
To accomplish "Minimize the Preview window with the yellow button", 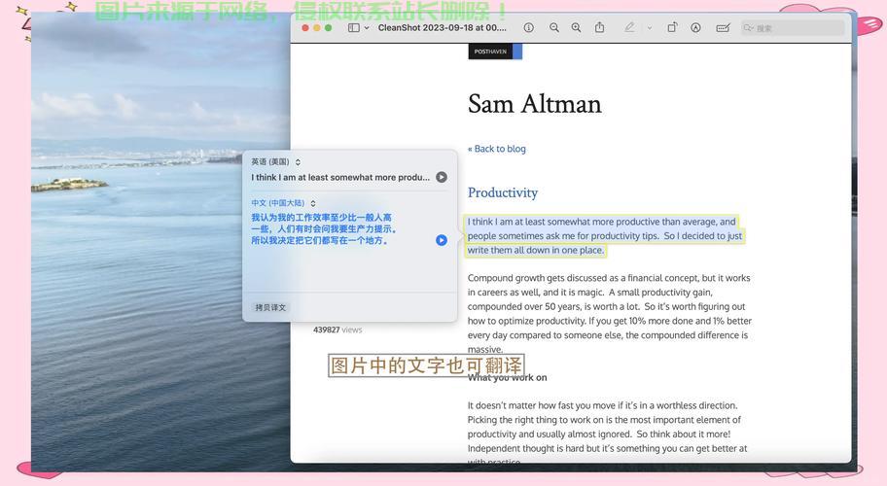I will click(x=317, y=27).
